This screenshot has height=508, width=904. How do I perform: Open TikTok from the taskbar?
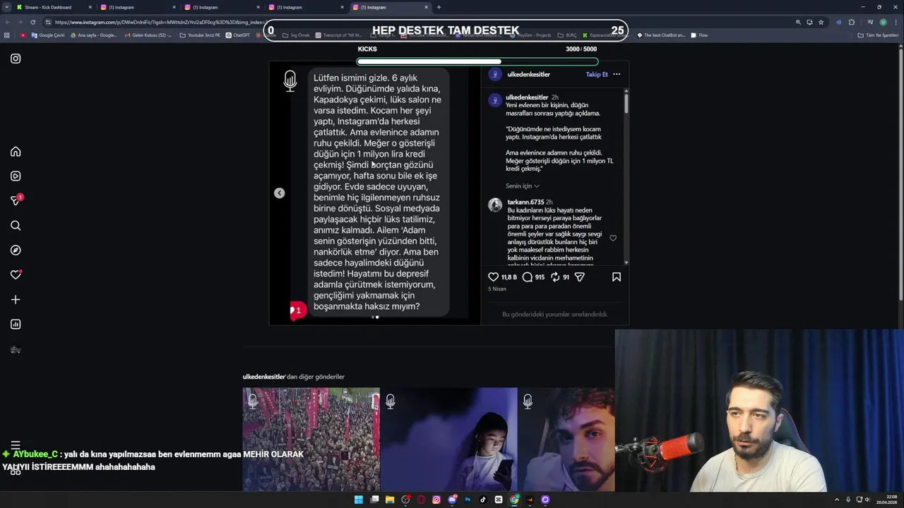tap(483, 500)
